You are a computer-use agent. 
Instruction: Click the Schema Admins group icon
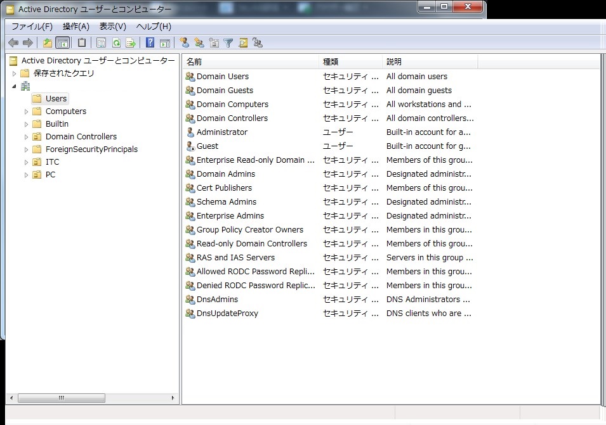[x=190, y=201]
